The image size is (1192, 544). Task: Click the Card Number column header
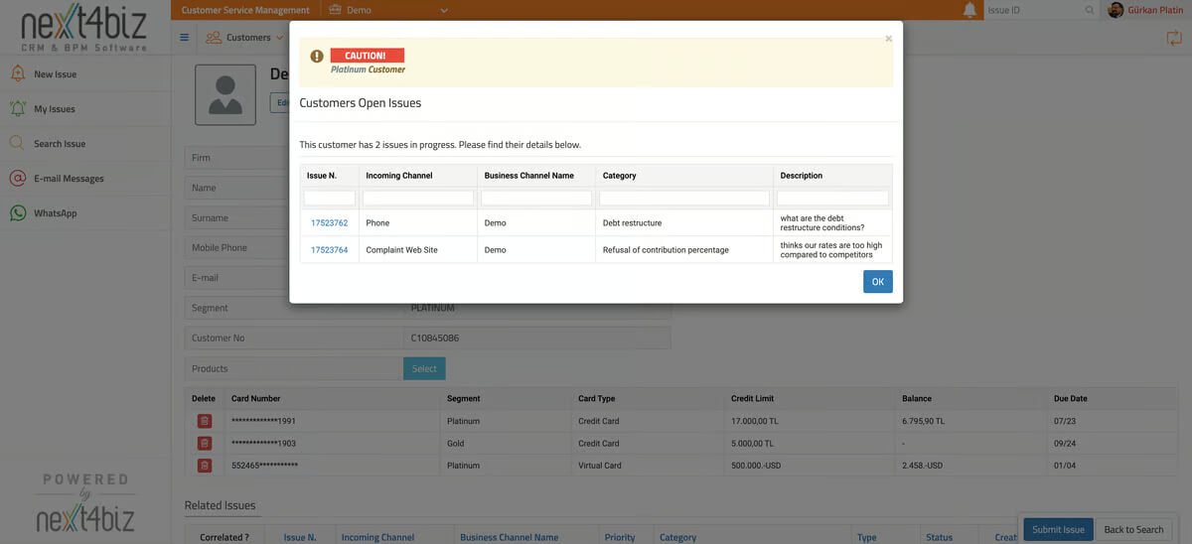[256, 398]
